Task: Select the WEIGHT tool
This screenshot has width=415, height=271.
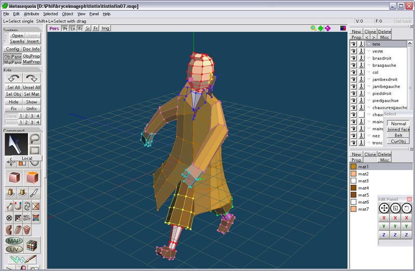Action: tap(27, 218)
